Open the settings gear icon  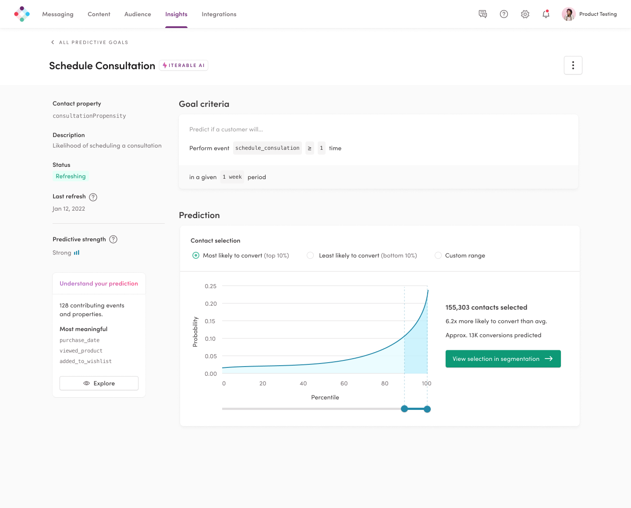pos(525,14)
